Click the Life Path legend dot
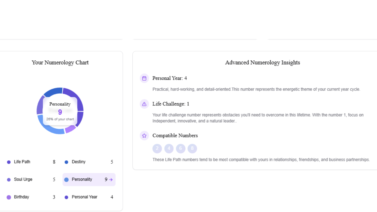Viewport: 377px width, 212px height. pyautogui.click(x=9, y=162)
